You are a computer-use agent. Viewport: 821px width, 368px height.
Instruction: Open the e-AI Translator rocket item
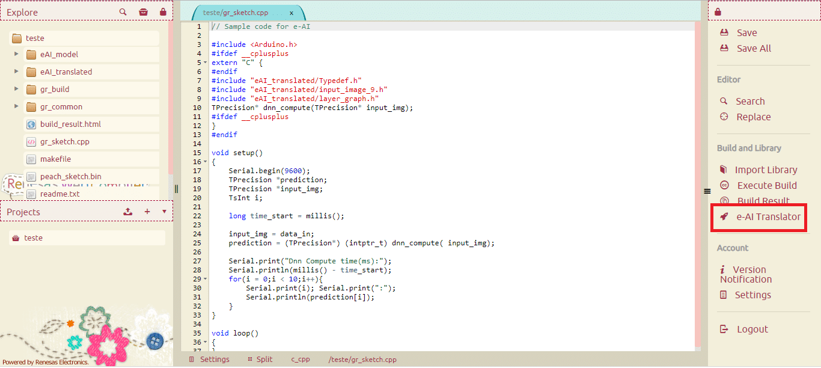click(x=761, y=216)
